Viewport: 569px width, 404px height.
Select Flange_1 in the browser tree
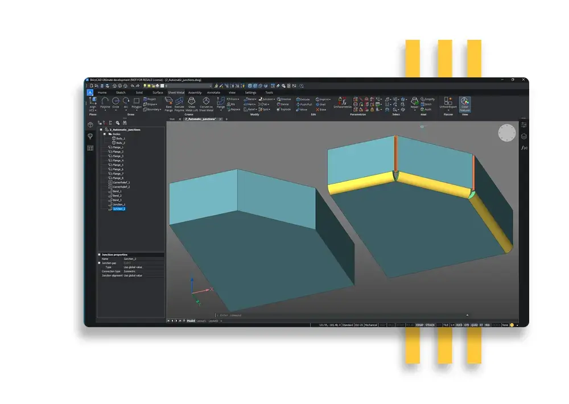tap(118, 147)
